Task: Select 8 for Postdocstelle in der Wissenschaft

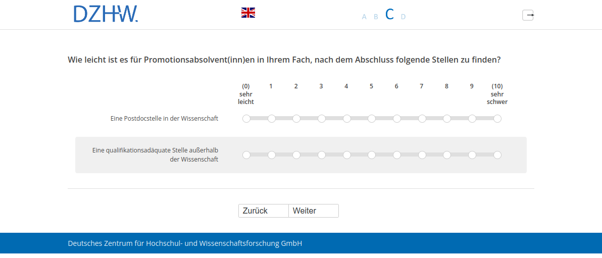Action: point(447,119)
